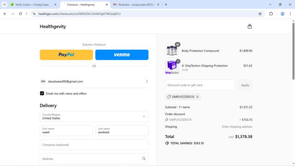Viewport: 295px width, 166px height.
Task: View site information icon in address bar
Action: tap(34, 14)
